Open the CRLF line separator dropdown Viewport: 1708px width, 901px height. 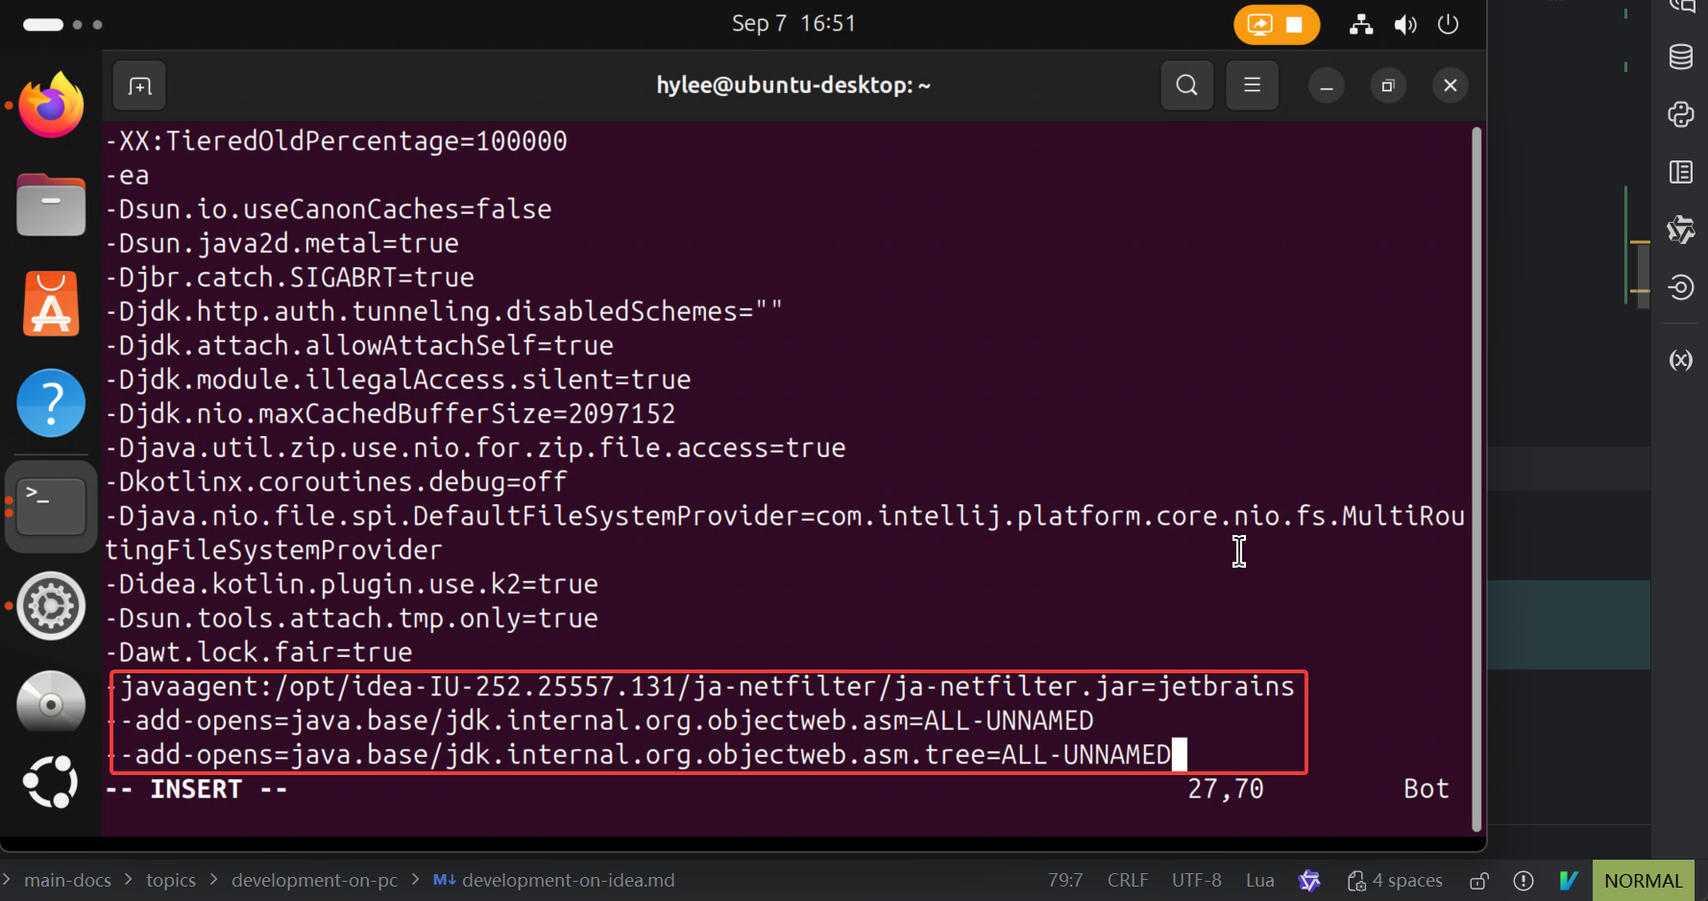[x=1127, y=881]
